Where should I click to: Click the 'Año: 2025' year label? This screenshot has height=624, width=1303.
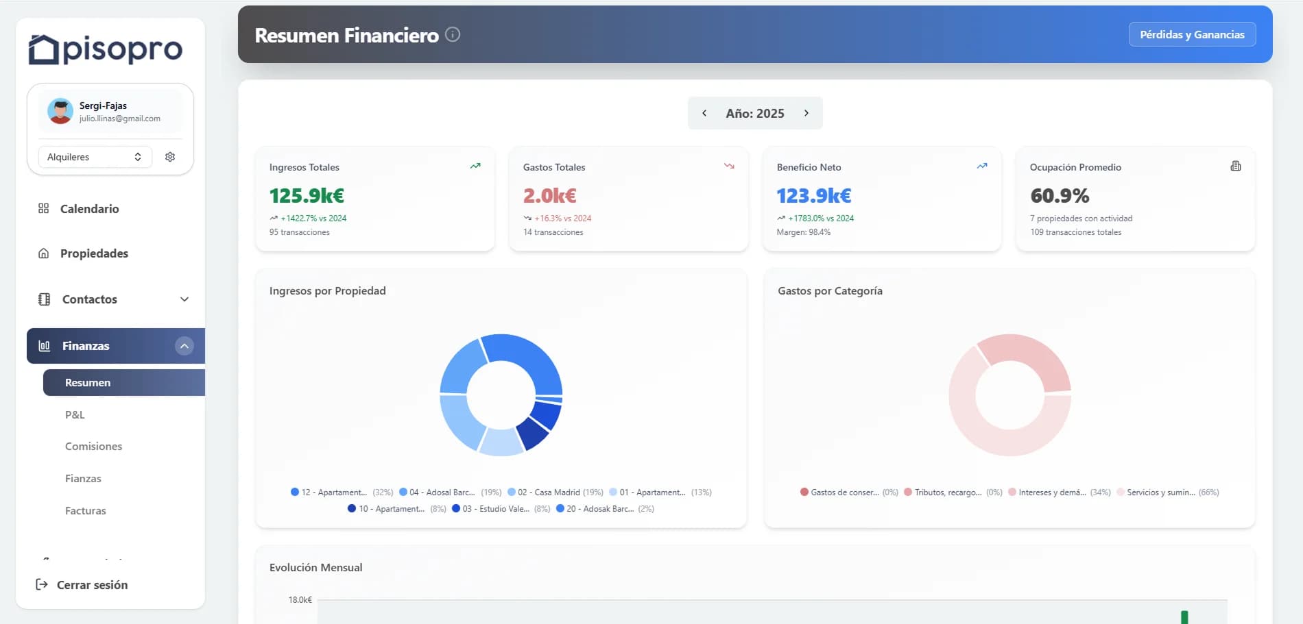[755, 113]
